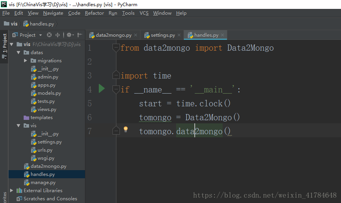This screenshot has width=341, height=203.
Task: Collapse the inner vis package arrow
Action: [19, 126]
